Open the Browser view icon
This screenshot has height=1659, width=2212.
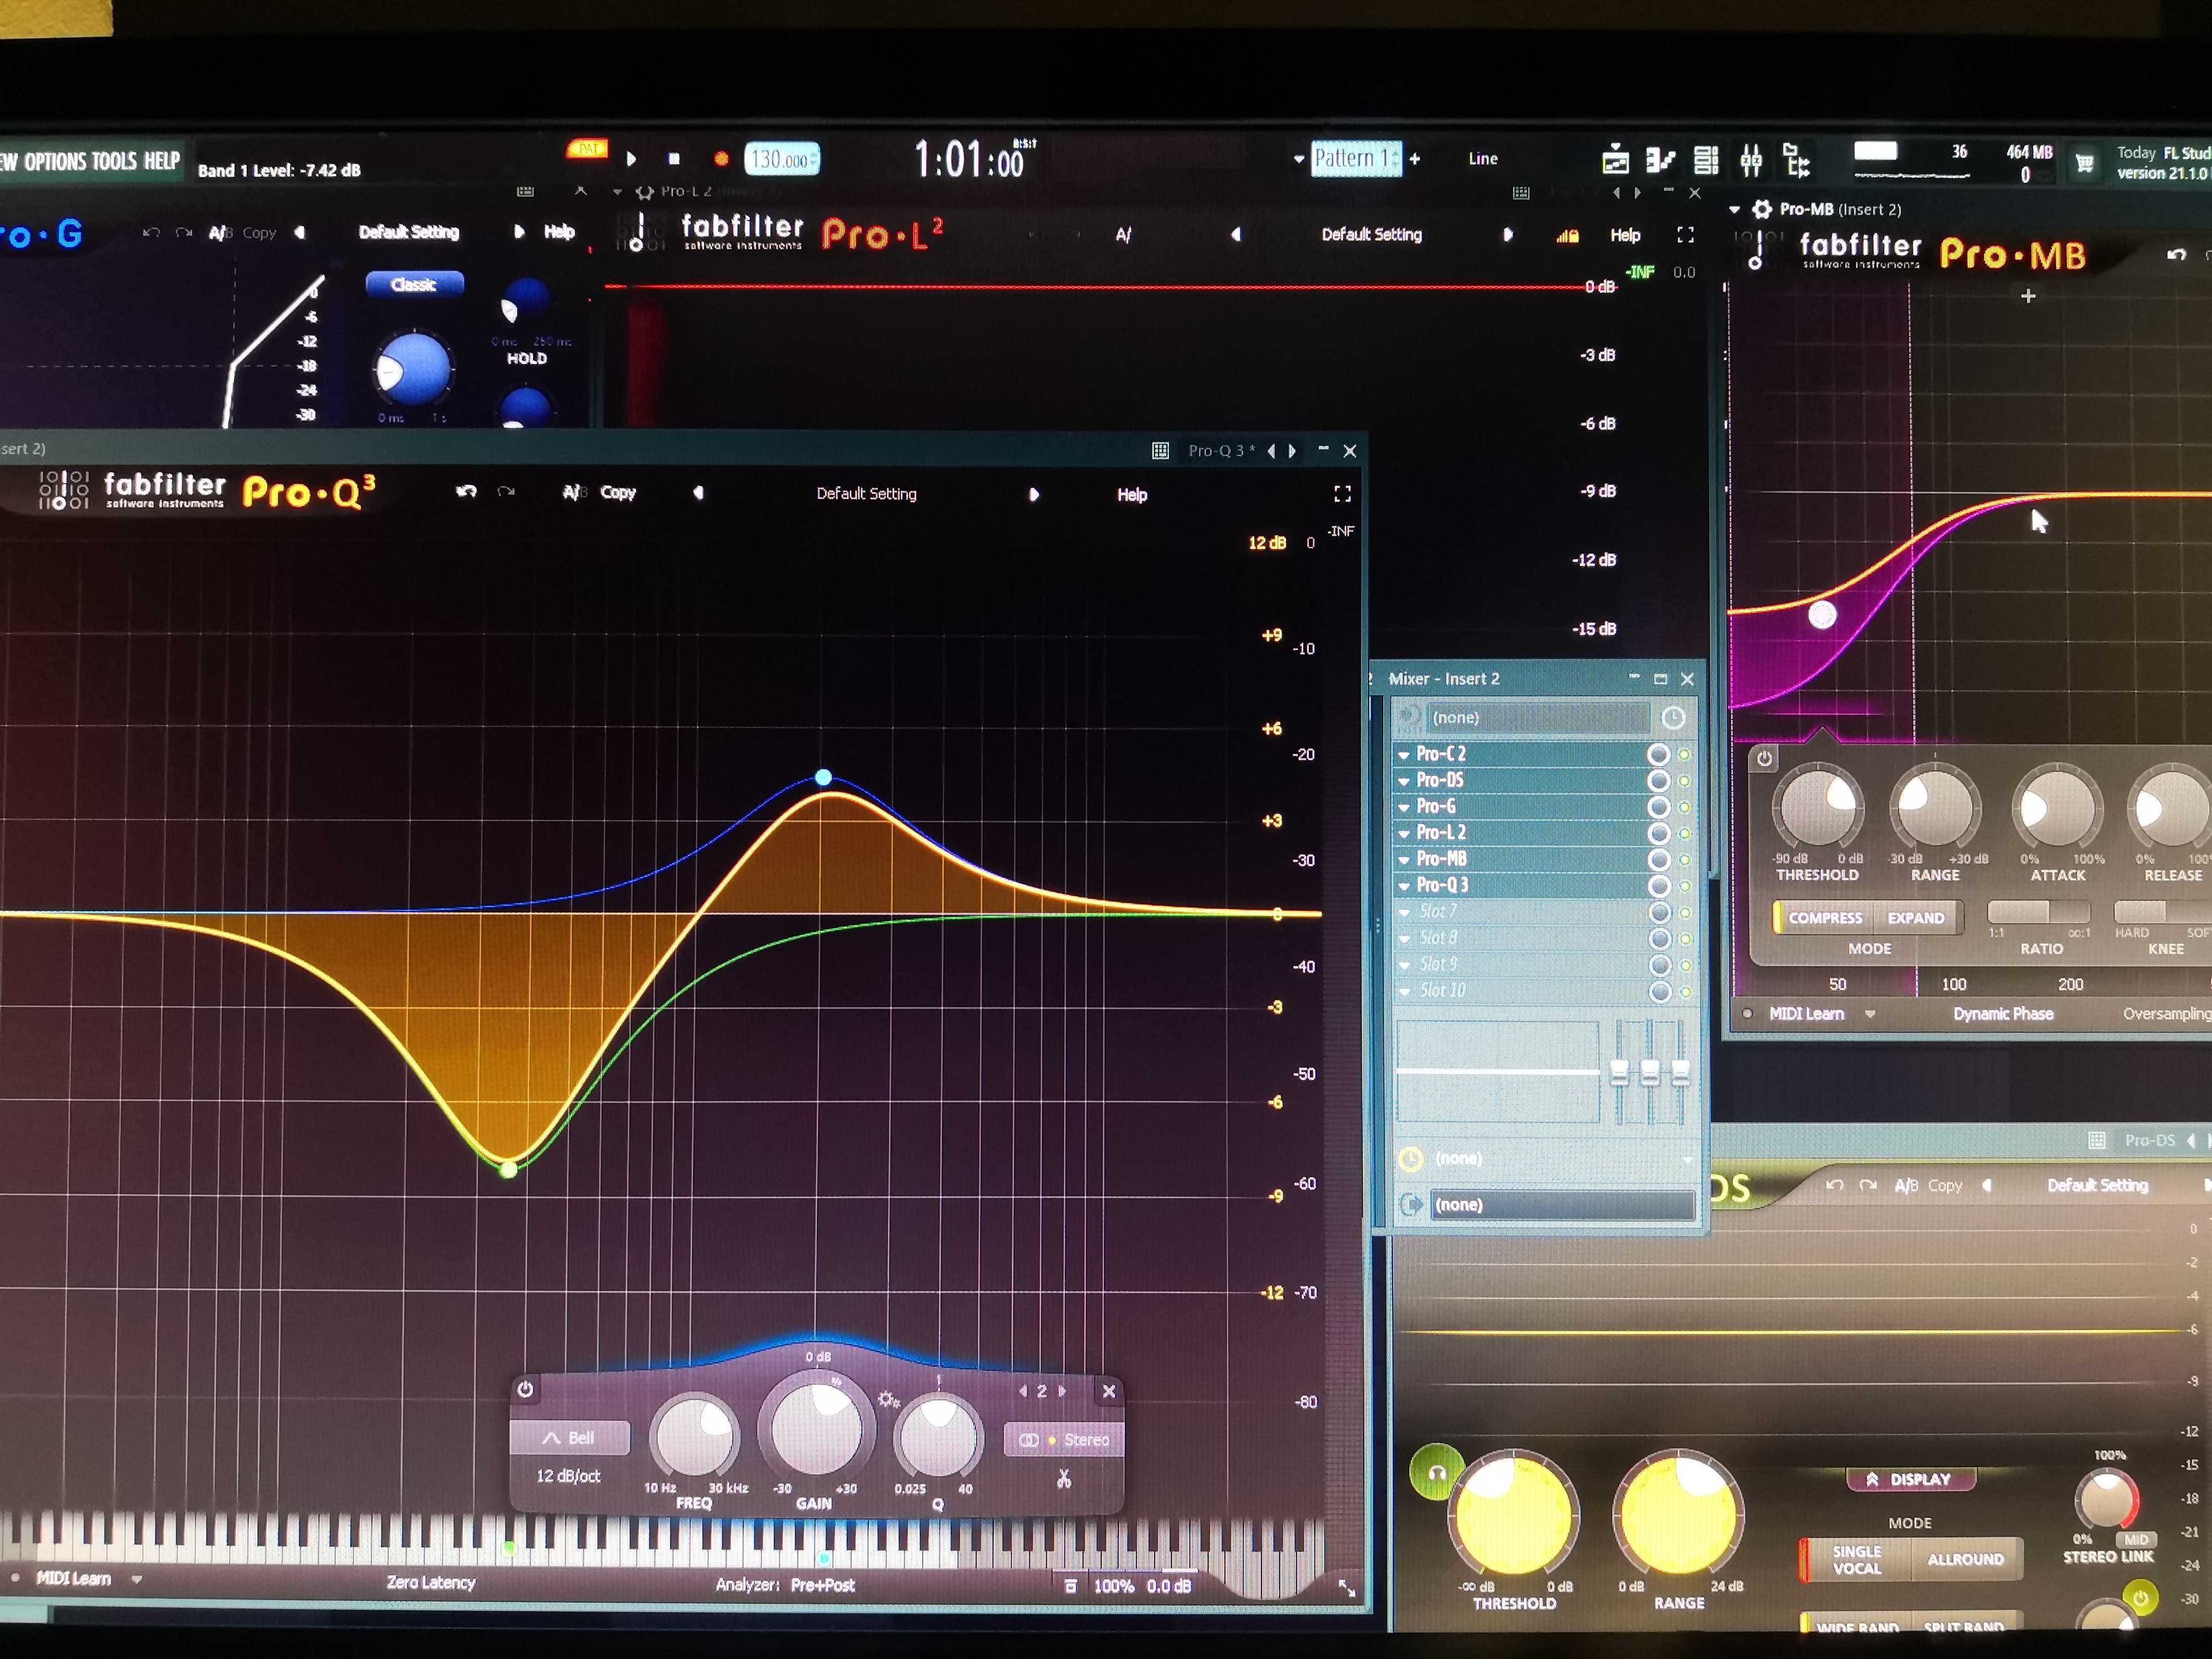click(x=1796, y=160)
